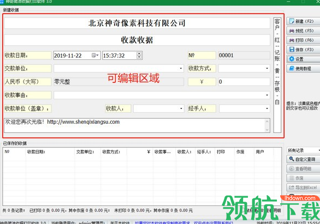Click the company name field 北京神奇像素科技有限公司
This screenshot has height=224, width=320.
[x=137, y=23]
